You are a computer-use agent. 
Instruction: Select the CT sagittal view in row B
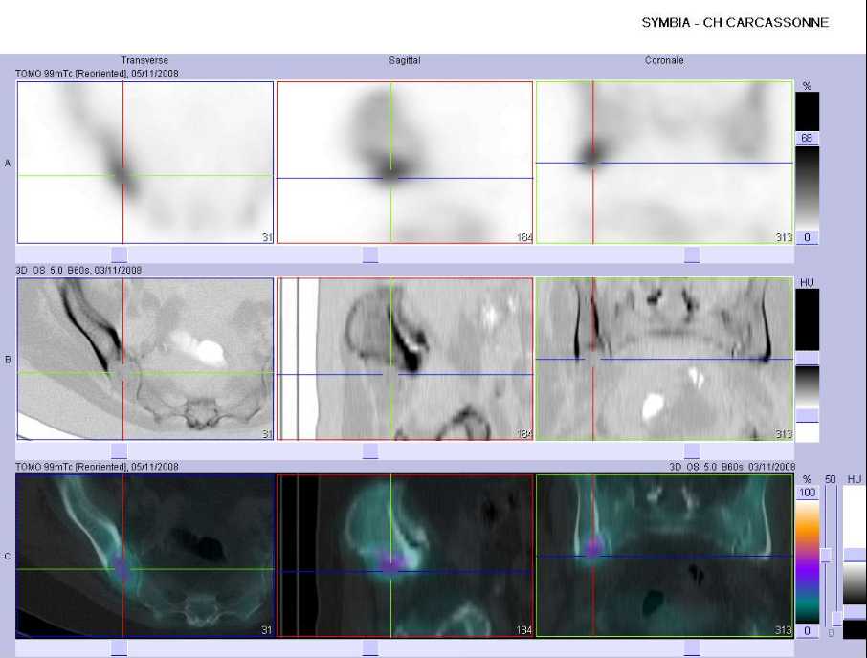[405, 359]
